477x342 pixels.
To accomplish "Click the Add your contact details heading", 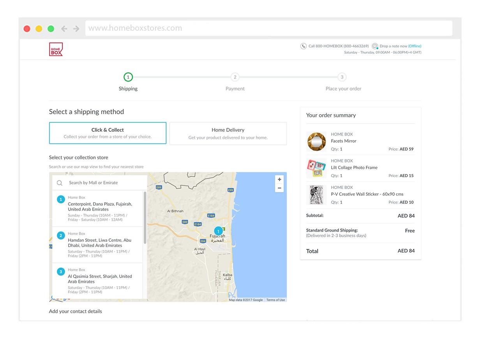I will (76, 311).
